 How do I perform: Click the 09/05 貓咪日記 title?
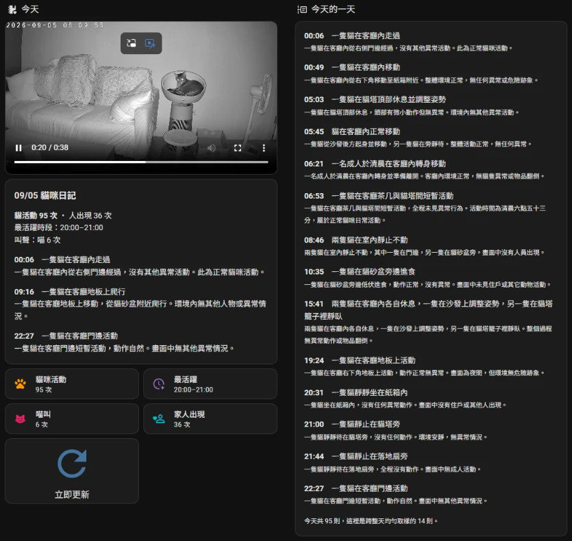pos(45,196)
